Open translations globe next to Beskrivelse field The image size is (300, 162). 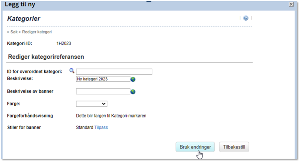pyautogui.click(x=133, y=79)
